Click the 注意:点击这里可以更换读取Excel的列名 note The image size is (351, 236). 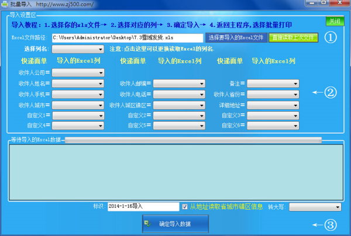162,49
